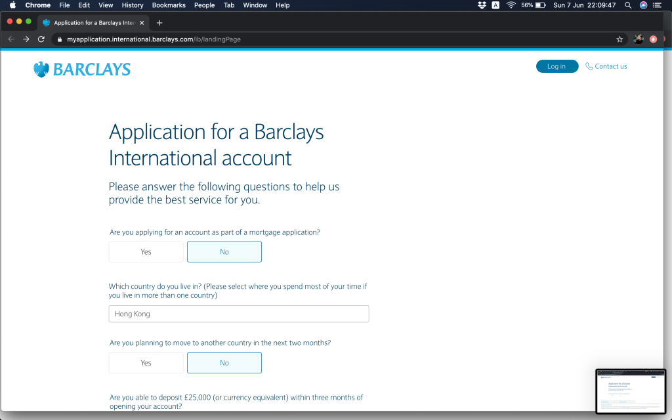Open the country of residence dropdown
Screen dimensions: 672x420
pyautogui.click(x=239, y=314)
